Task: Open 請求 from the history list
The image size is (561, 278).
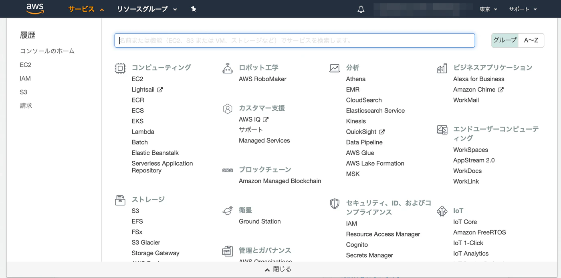Action: coord(26,106)
